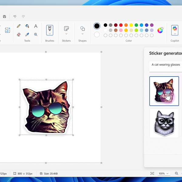The height and width of the screenshot is (182, 182).
Task: Pick the red color swatch
Action: point(121,25)
